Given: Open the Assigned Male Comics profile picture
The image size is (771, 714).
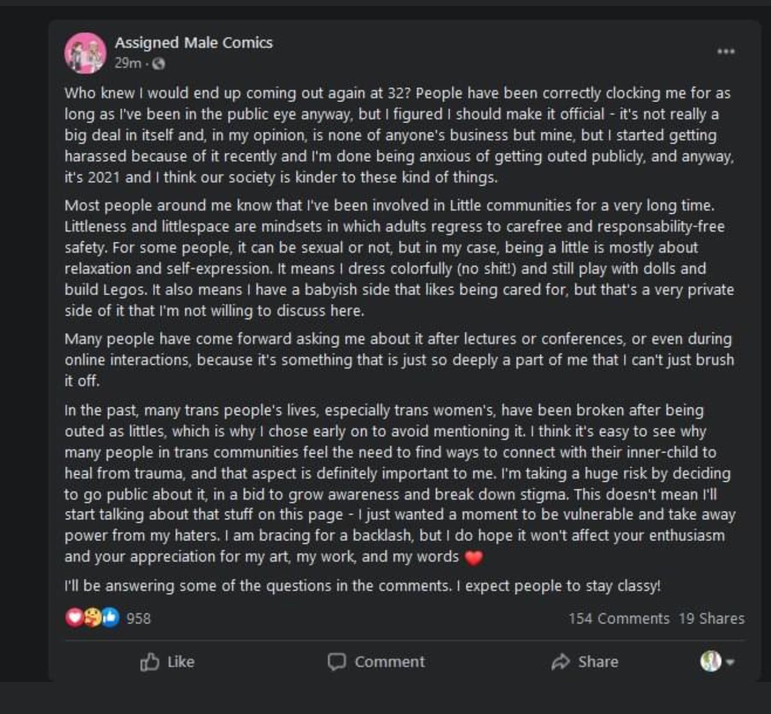Looking at the screenshot, I should coord(85,53).
